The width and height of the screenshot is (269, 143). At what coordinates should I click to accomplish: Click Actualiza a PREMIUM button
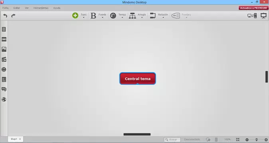pos(253,8)
